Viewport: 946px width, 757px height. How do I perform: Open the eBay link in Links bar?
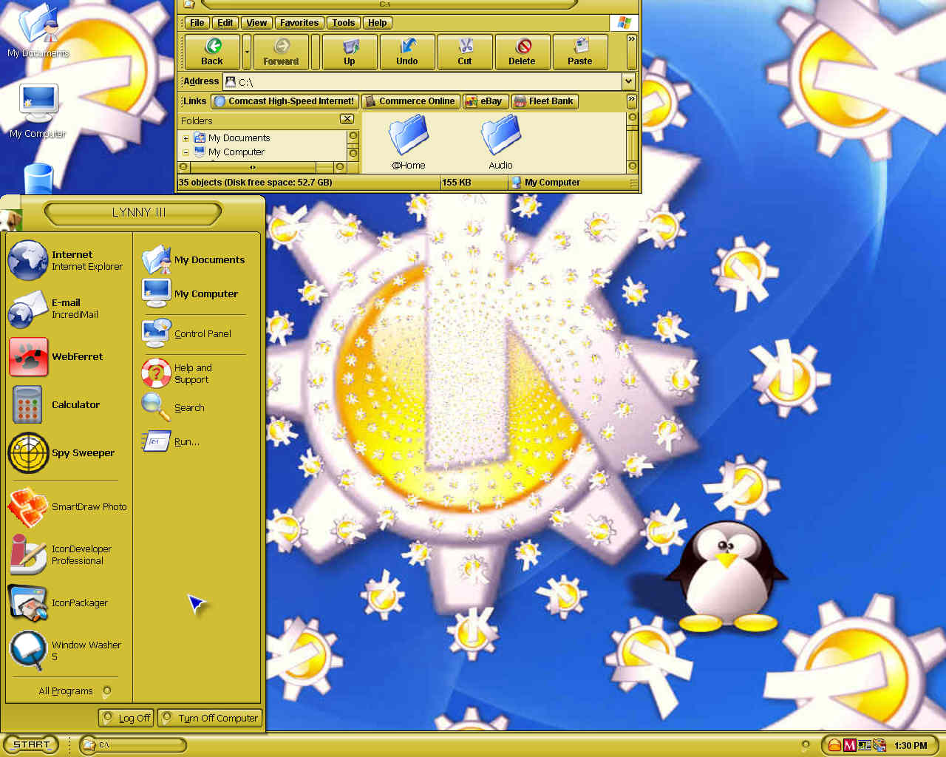pos(485,101)
